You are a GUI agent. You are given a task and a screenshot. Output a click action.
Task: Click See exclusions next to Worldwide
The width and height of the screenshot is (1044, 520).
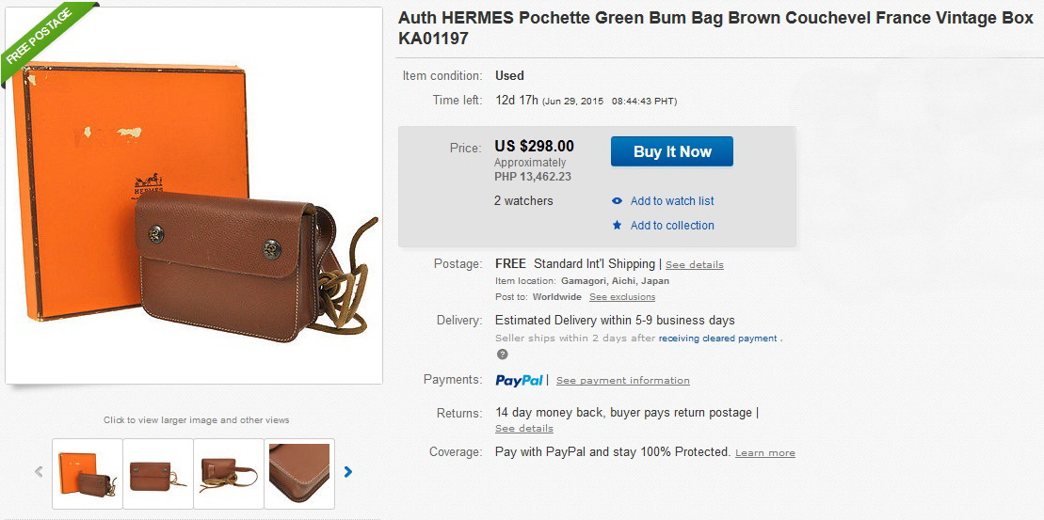click(x=622, y=297)
